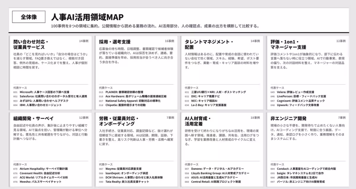Click the 7事例 count on 非エンジニア開発 card
Viewport: 356px width, 189px height.
[x=341, y=117]
